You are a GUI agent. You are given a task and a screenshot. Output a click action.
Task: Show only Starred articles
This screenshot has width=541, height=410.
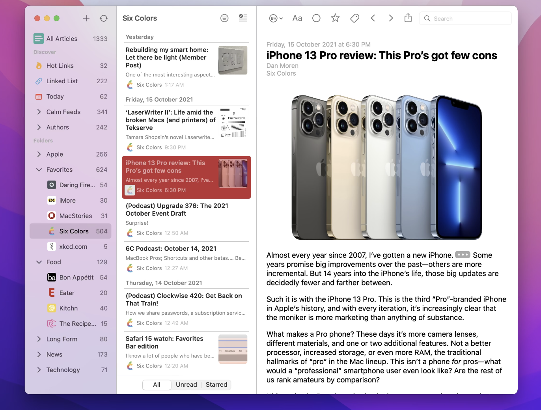click(216, 385)
